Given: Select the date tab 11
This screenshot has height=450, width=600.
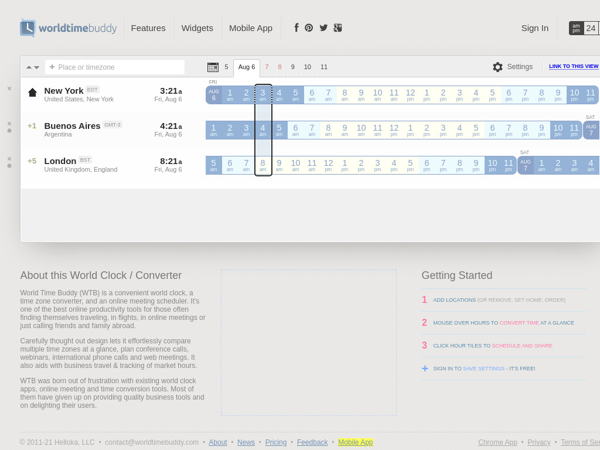Looking at the screenshot, I should coord(324,67).
